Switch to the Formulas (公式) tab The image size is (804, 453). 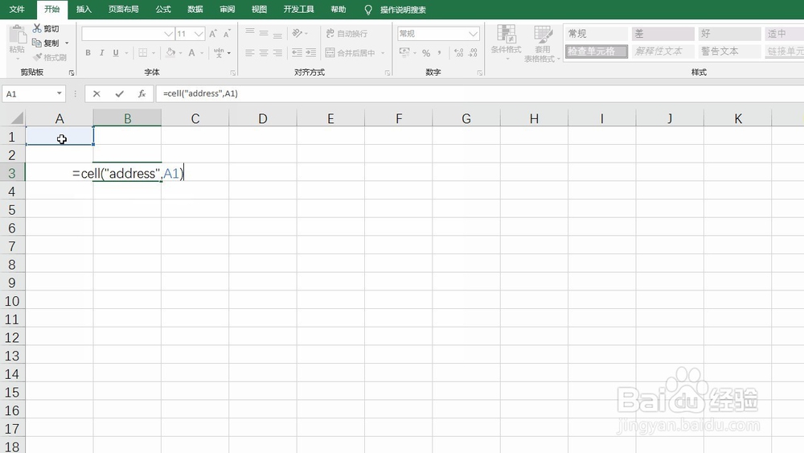pyautogui.click(x=163, y=9)
